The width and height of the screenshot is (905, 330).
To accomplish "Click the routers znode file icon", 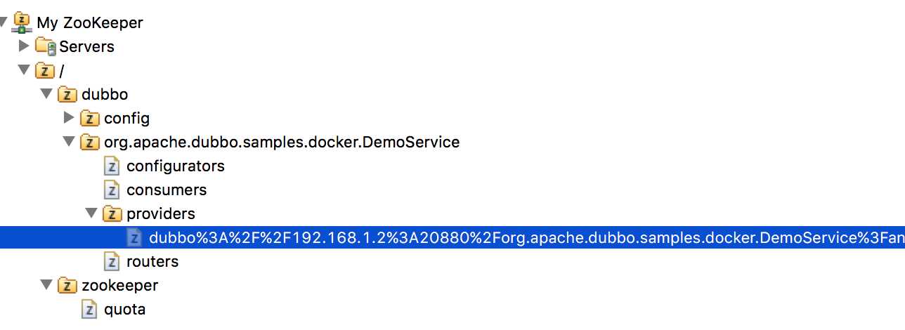I will [x=112, y=262].
